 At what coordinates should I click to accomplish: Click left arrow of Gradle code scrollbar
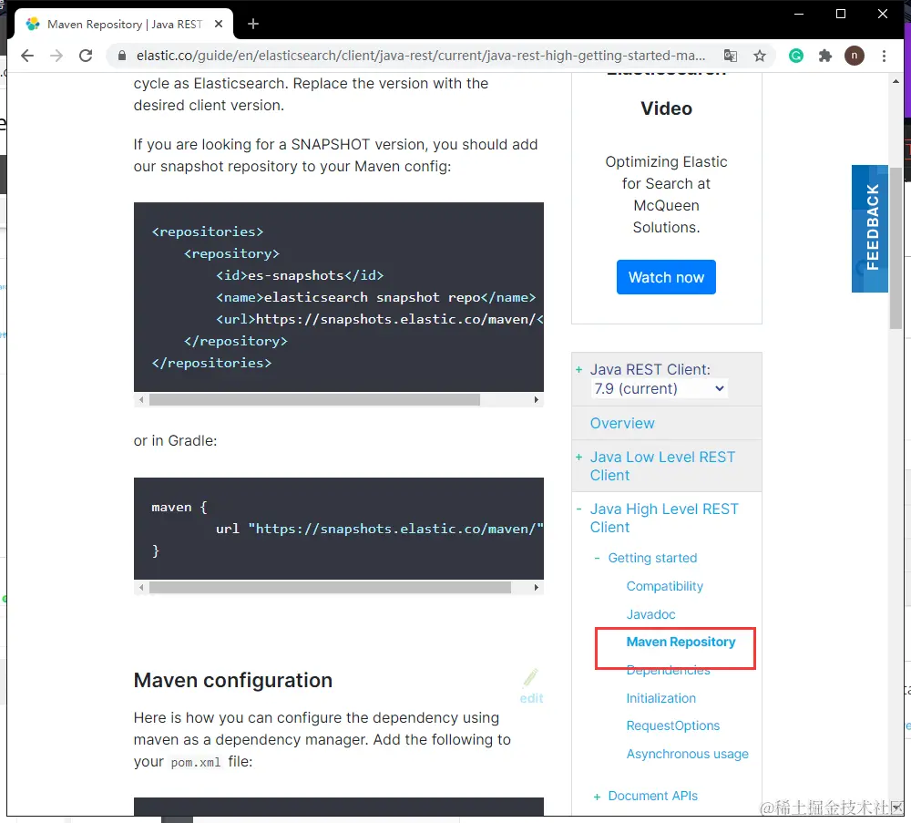tap(141, 588)
